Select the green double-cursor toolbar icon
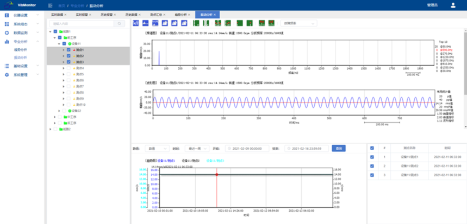Screen dimensions: 467x224 pyautogui.click(x=206, y=23)
